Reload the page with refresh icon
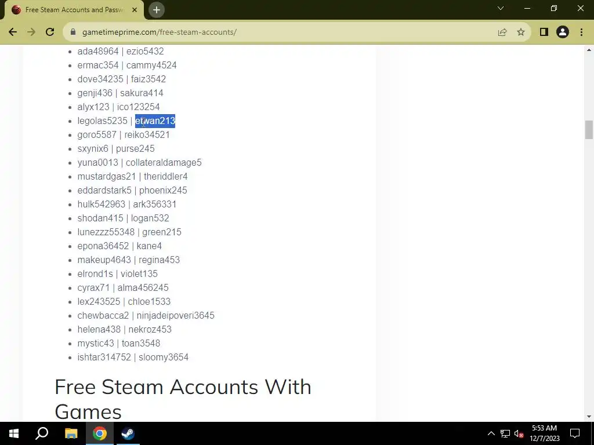 (x=50, y=32)
